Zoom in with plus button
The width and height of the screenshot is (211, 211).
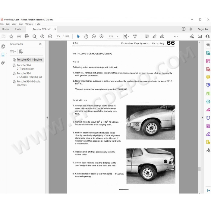pyautogui.click(x=102, y=36)
